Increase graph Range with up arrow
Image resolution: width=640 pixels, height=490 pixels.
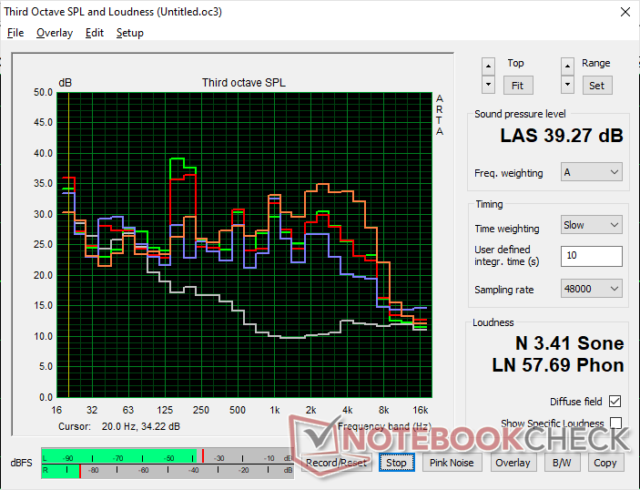pyautogui.click(x=568, y=66)
